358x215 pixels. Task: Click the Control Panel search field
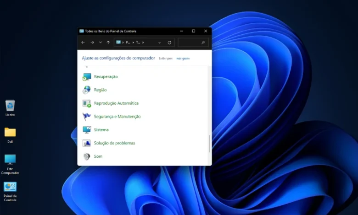tap(193, 43)
